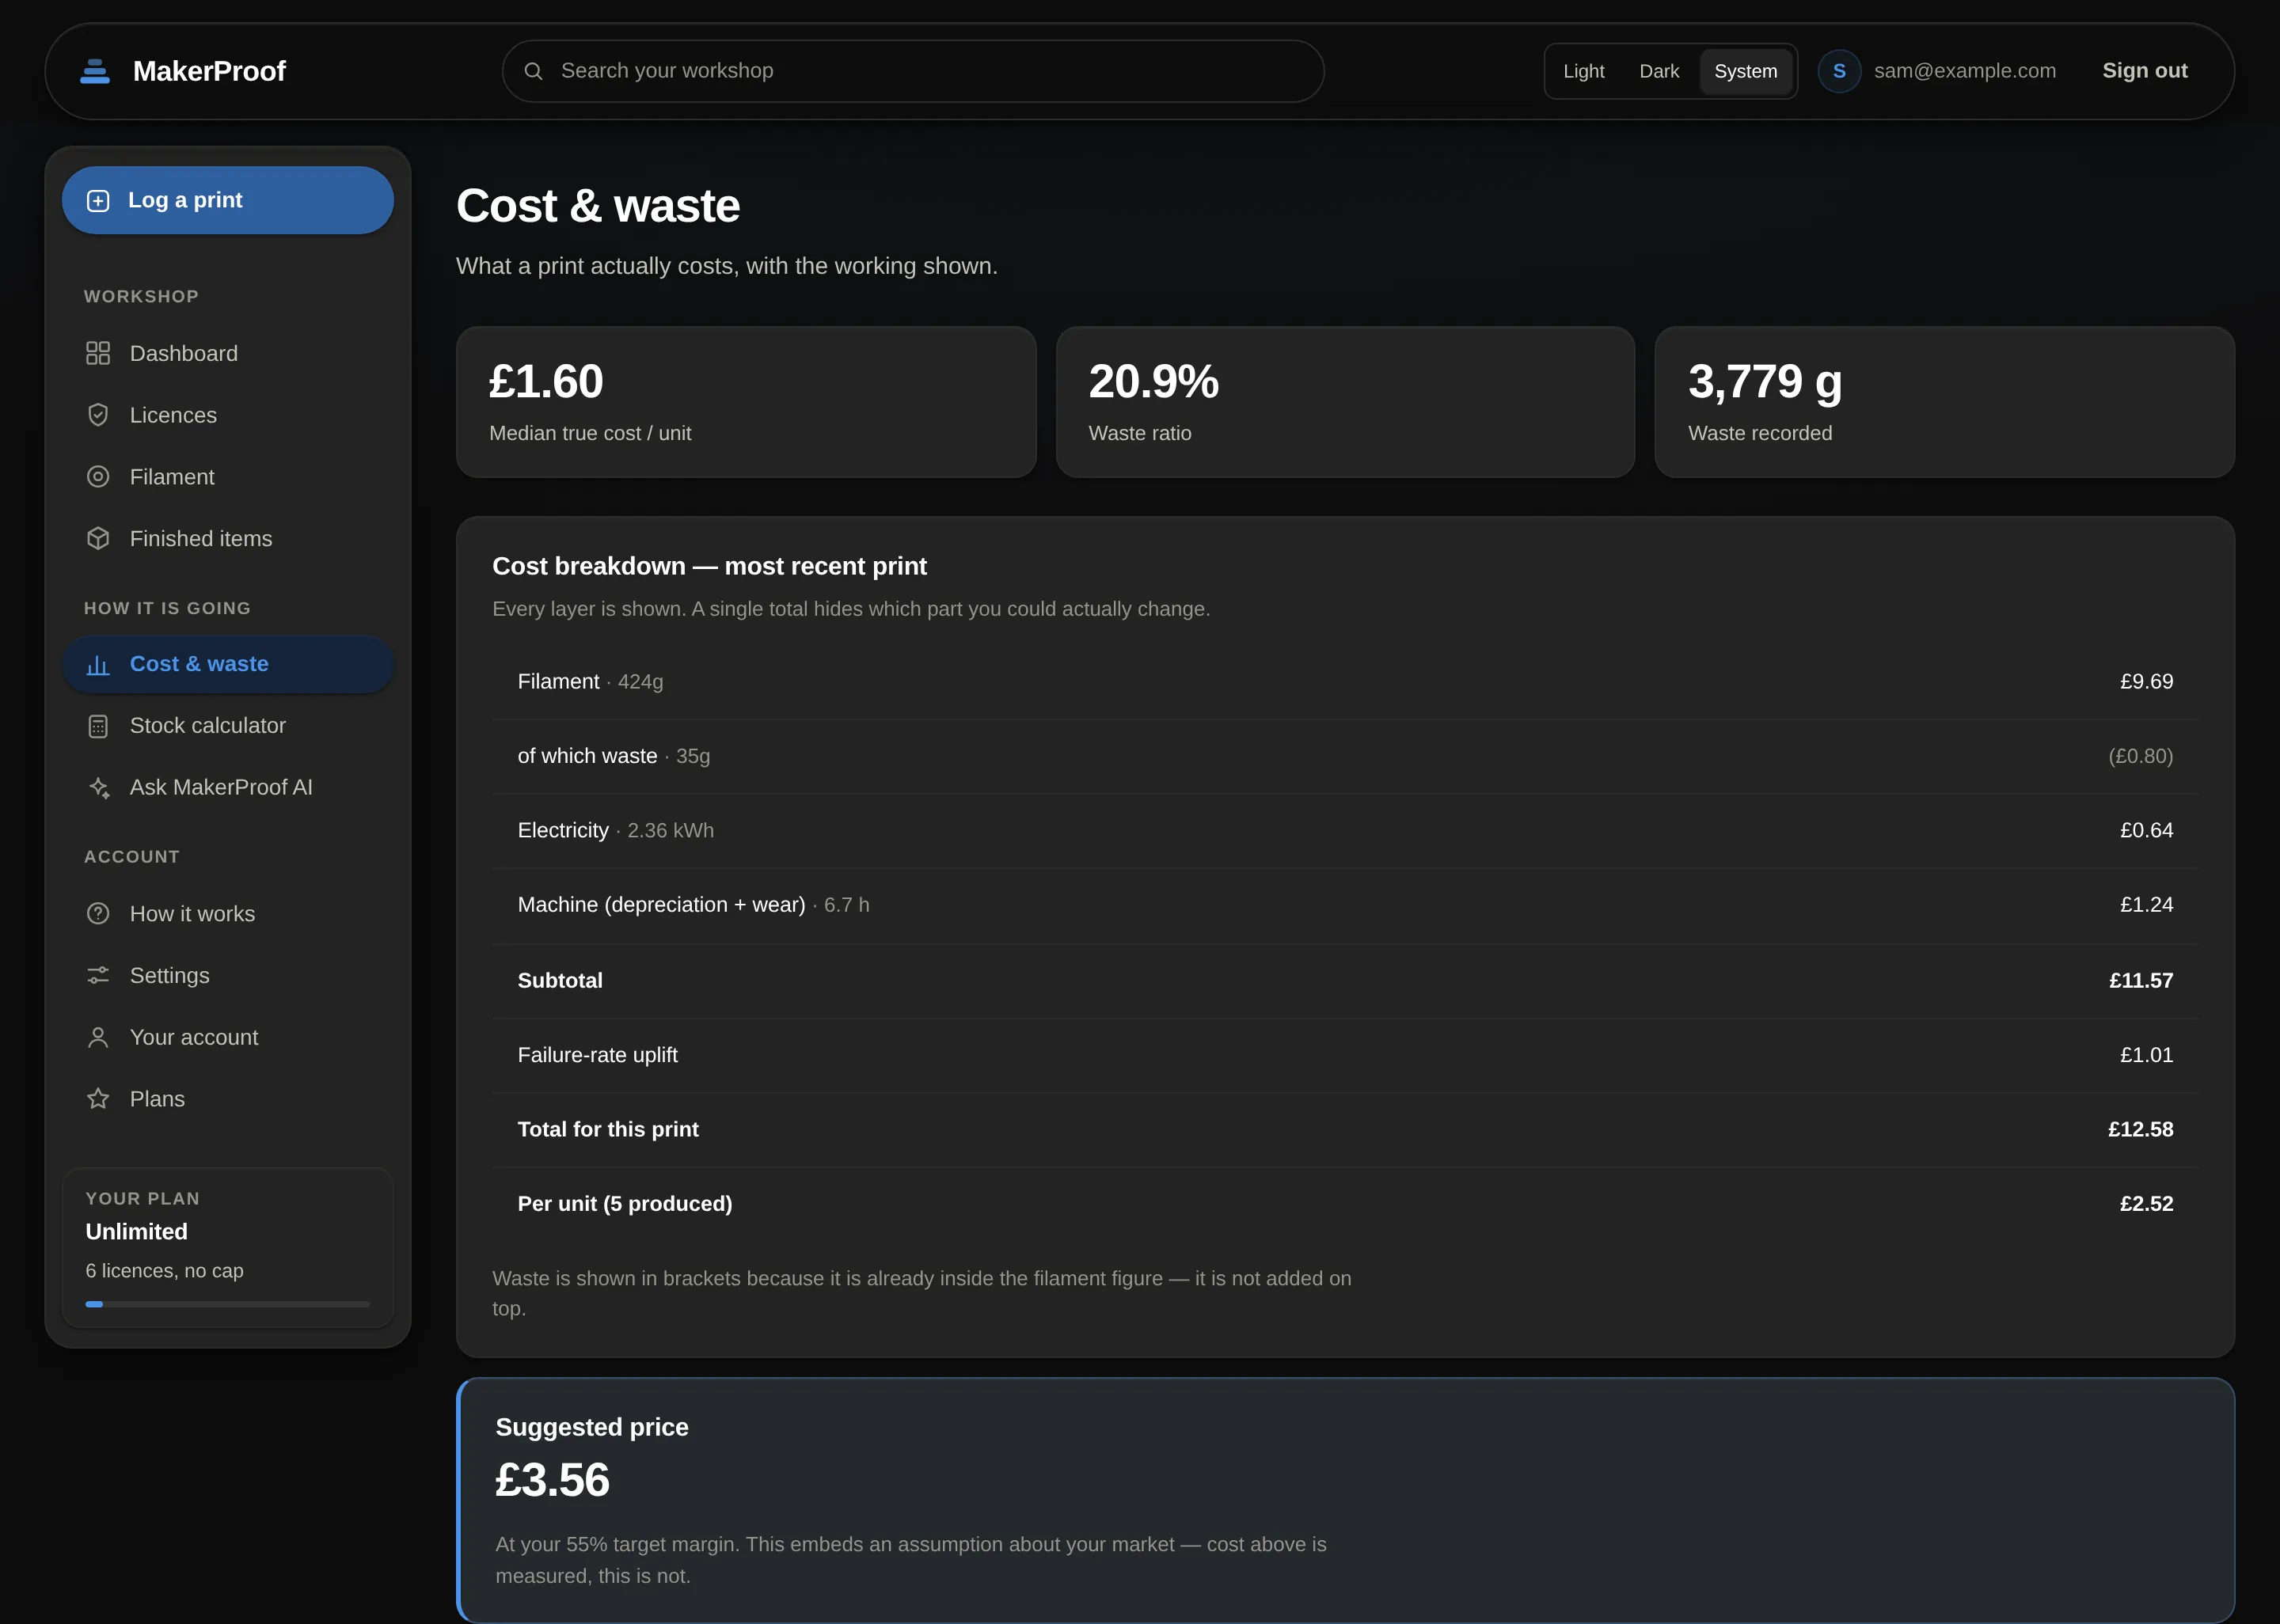Click the S user avatar
The width and height of the screenshot is (2280, 1624).
coord(1839,71)
